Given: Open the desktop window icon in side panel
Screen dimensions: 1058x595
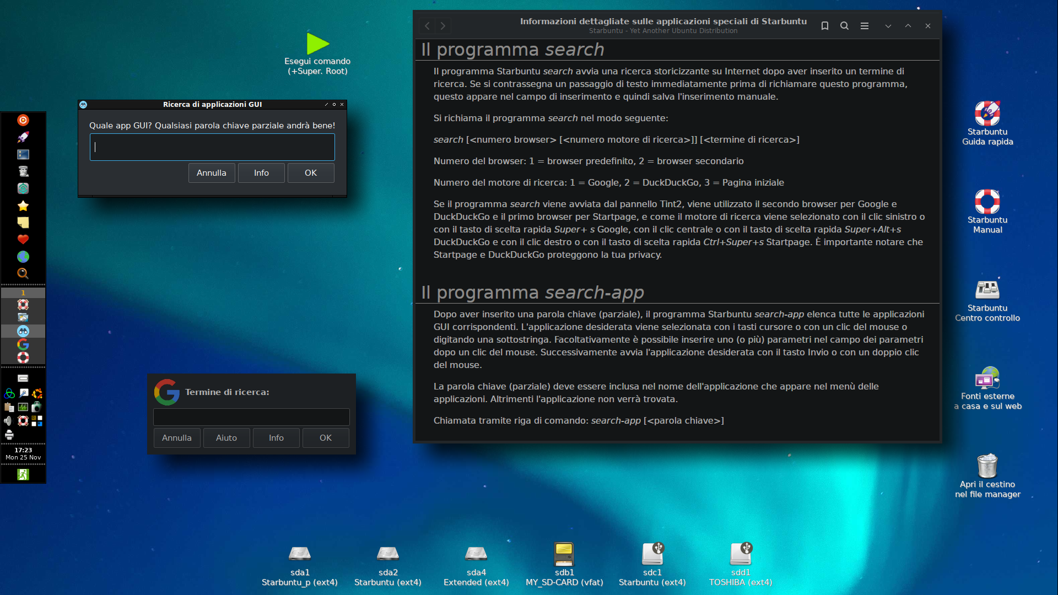Looking at the screenshot, I should click(x=23, y=154).
